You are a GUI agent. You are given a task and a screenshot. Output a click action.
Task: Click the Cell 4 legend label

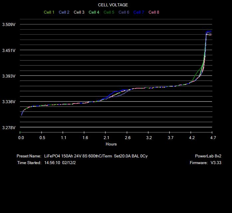[94, 12]
